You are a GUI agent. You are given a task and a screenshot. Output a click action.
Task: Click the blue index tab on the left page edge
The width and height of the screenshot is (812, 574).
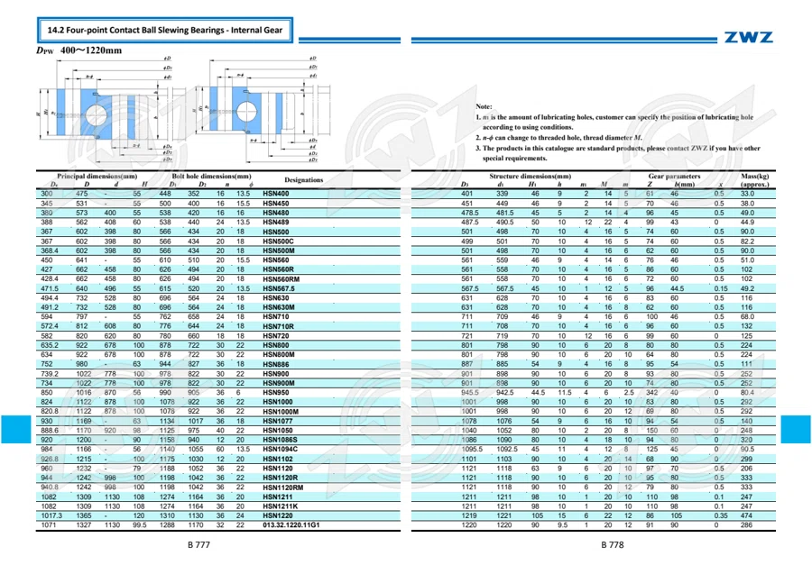pyautogui.click(x=15, y=429)
